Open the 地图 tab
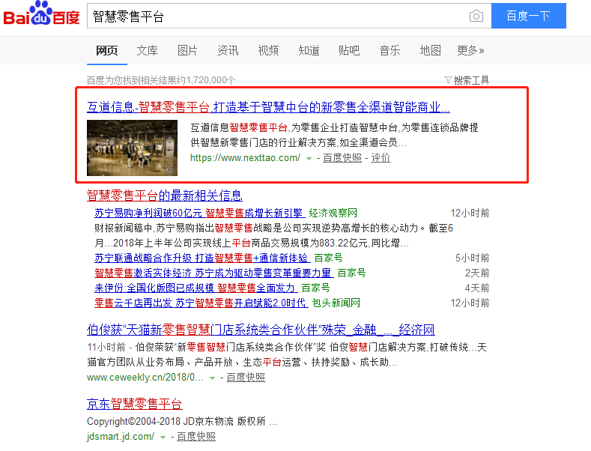The width and height of the screenshot is (591, 451). (x=430, y=50)
